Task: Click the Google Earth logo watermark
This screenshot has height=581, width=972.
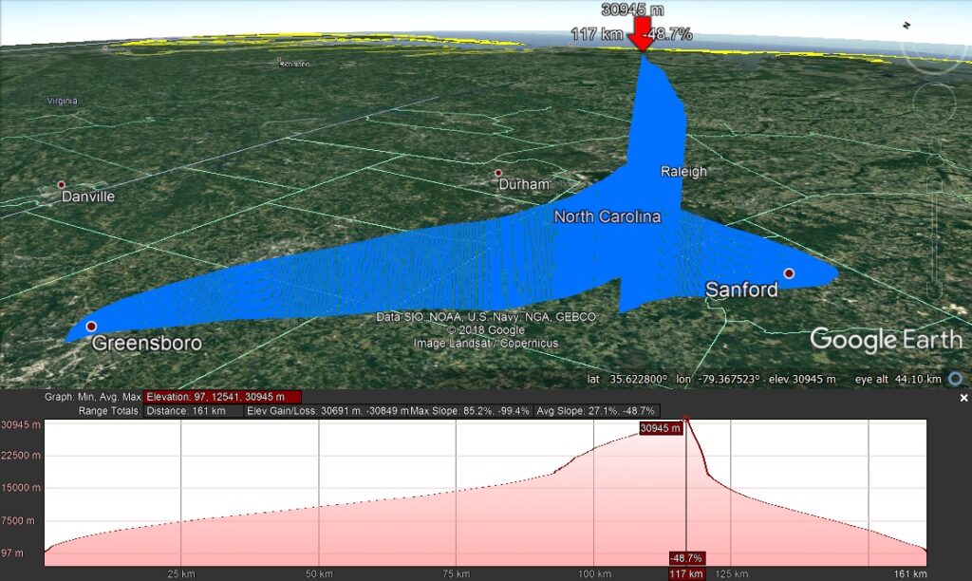Action: (x=885, y=340)
